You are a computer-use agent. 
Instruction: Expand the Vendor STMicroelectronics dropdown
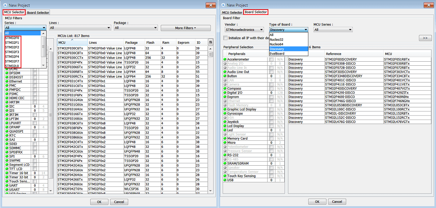click(x=244, y=30)
